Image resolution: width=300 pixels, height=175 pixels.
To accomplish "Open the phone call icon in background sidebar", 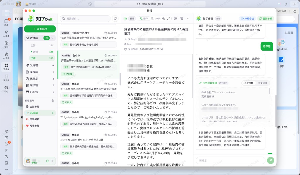I will [x=6, y=131].
